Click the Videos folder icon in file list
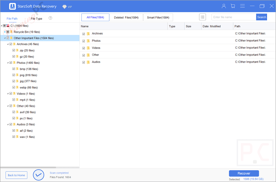 [88, 48]
